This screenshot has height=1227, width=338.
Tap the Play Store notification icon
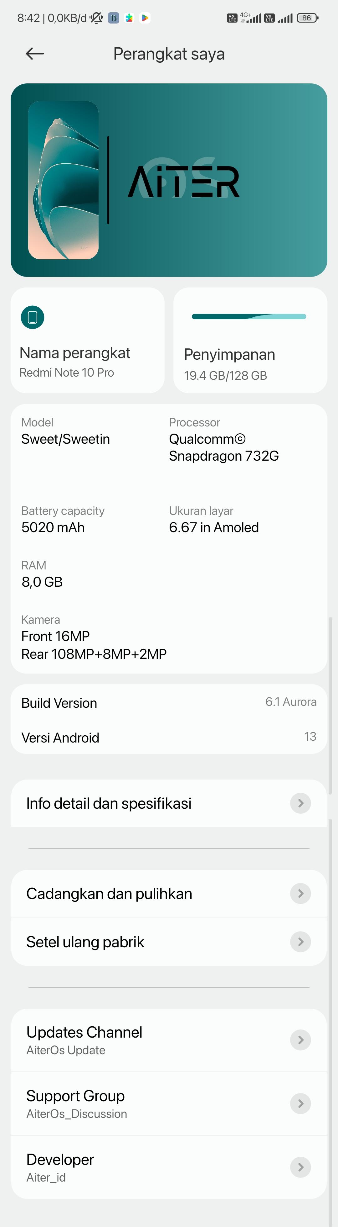click(x=145, y=18)
